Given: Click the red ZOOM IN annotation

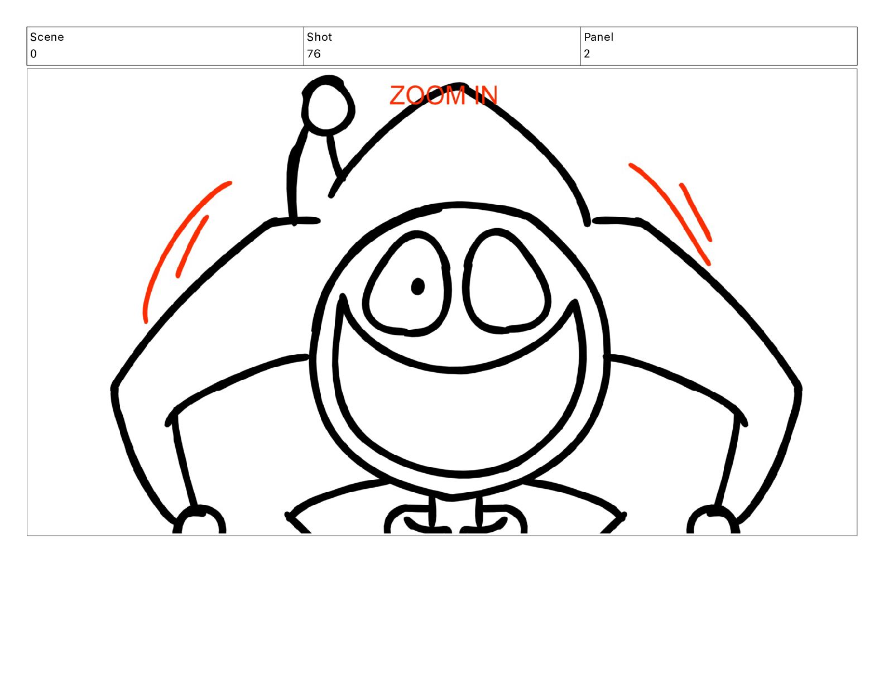Looking at the screenshot, I should pyautogui.click(x=444, y=95).
